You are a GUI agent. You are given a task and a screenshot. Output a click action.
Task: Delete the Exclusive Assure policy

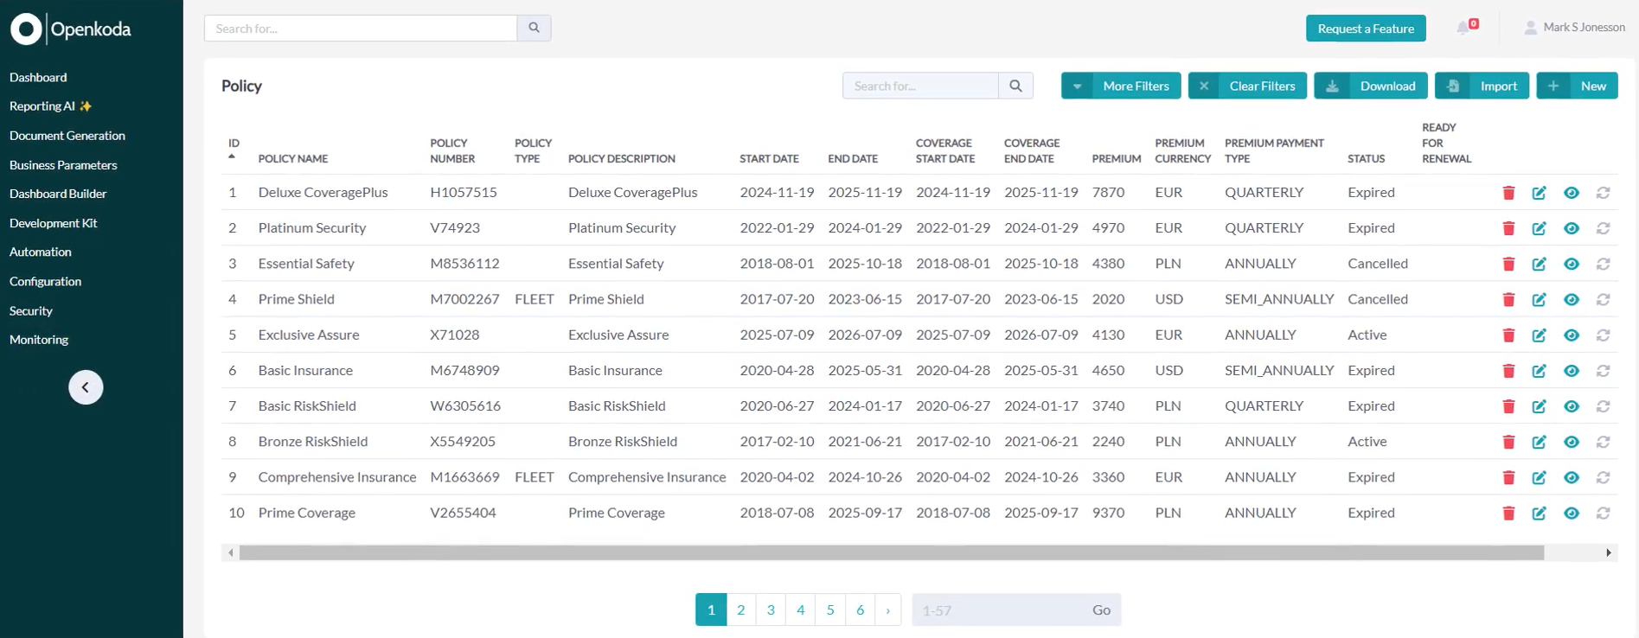1508,335
